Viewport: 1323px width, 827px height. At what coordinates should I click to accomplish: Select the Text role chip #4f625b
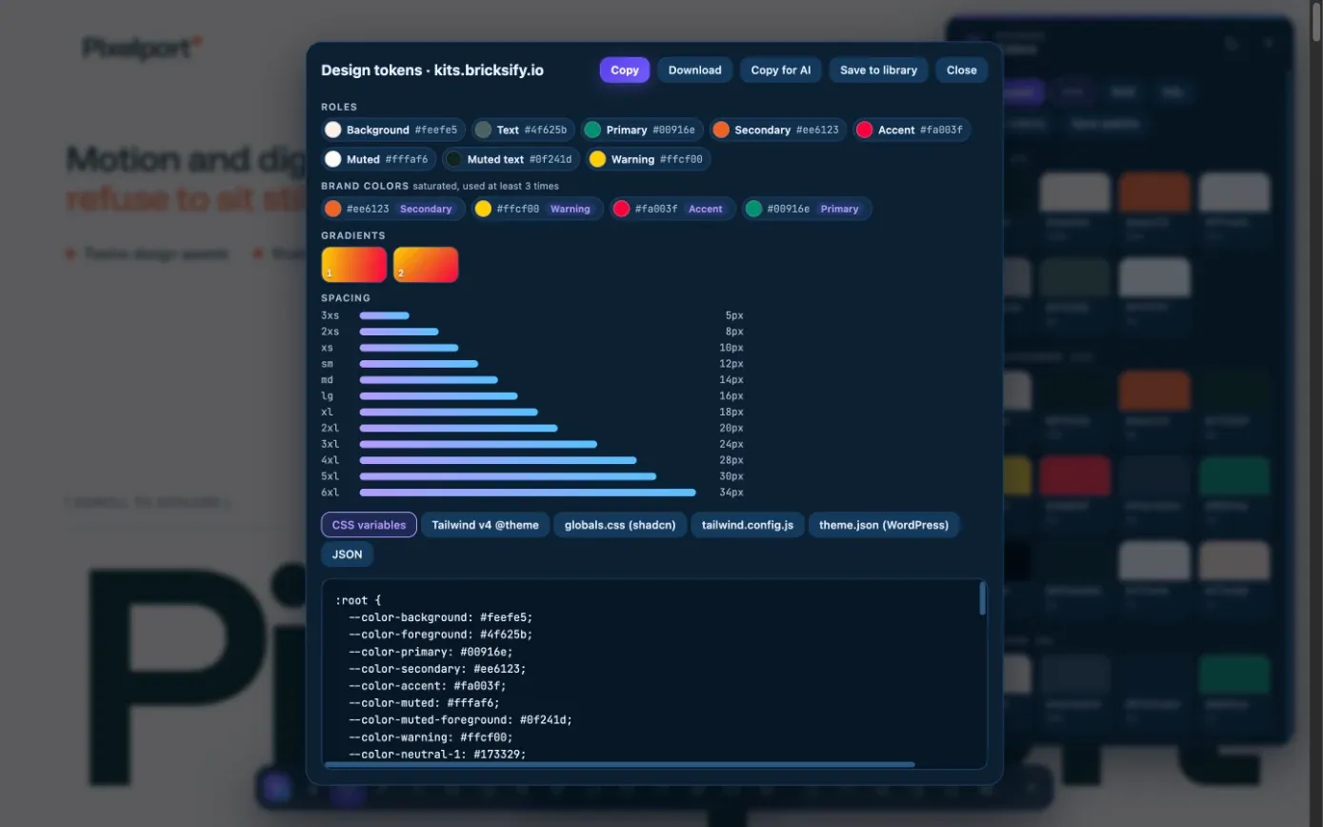pos(523,130)
